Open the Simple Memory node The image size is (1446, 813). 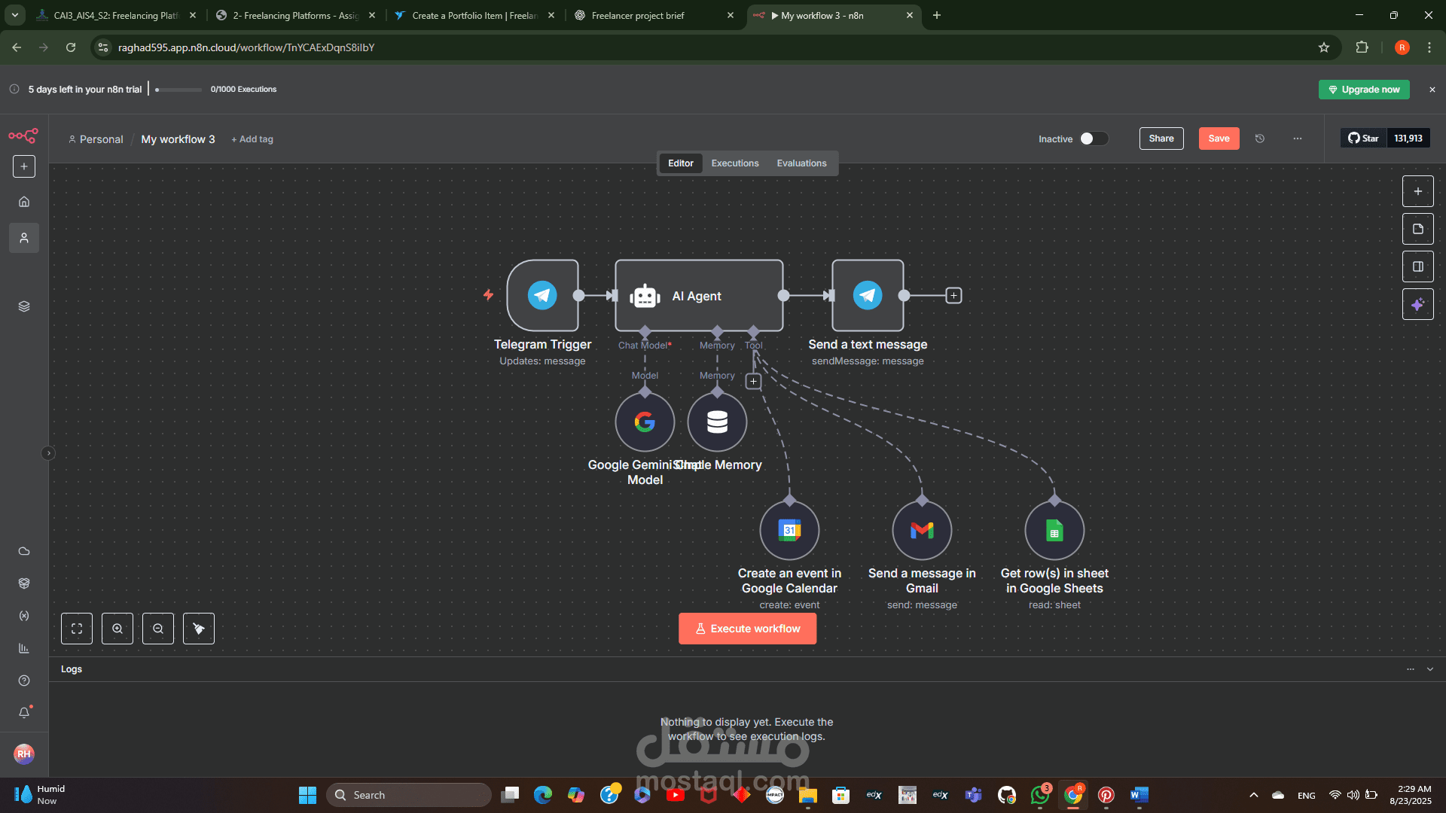point(717,422)
